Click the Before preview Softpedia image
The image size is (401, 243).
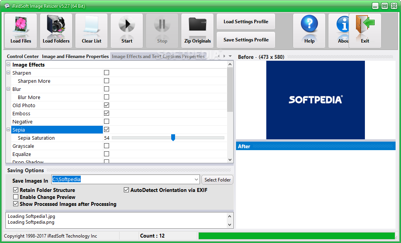point(315,100)
